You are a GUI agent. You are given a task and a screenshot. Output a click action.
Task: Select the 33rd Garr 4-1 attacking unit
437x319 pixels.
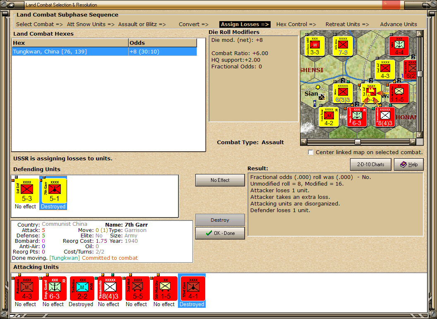193,289
